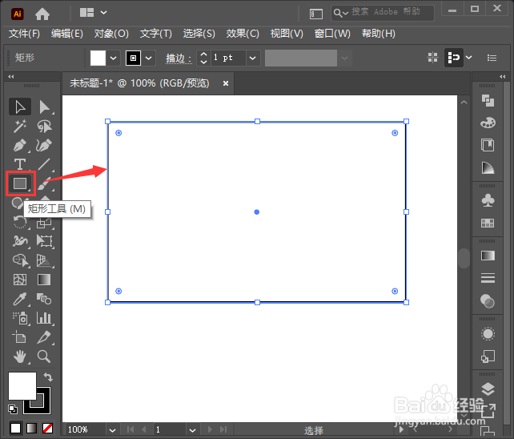This screenshot has height=439, width=514.
Task: Open the stroke color dropdown in control bar
Action: tap(148, 58)
